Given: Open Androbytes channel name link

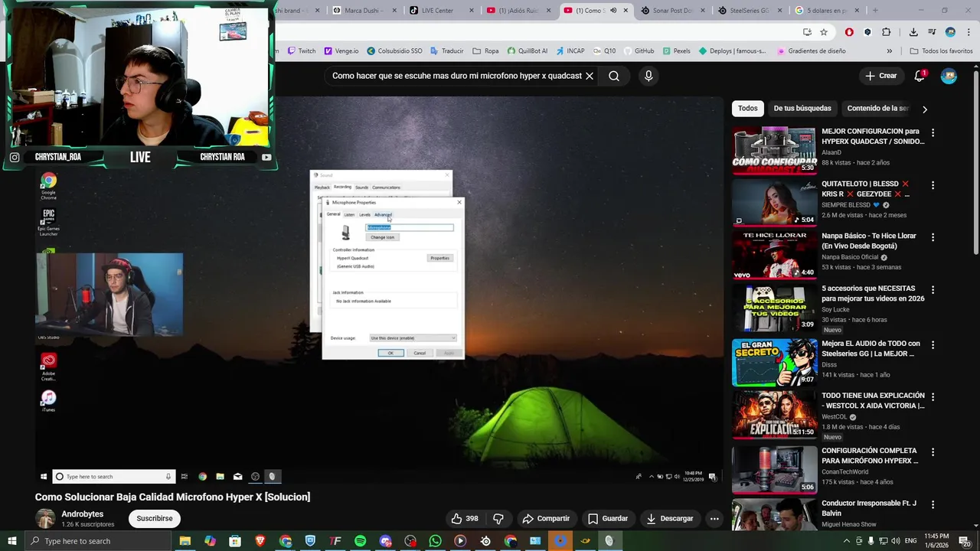Looking at the screenshot, I should click(x=83, y=514).
